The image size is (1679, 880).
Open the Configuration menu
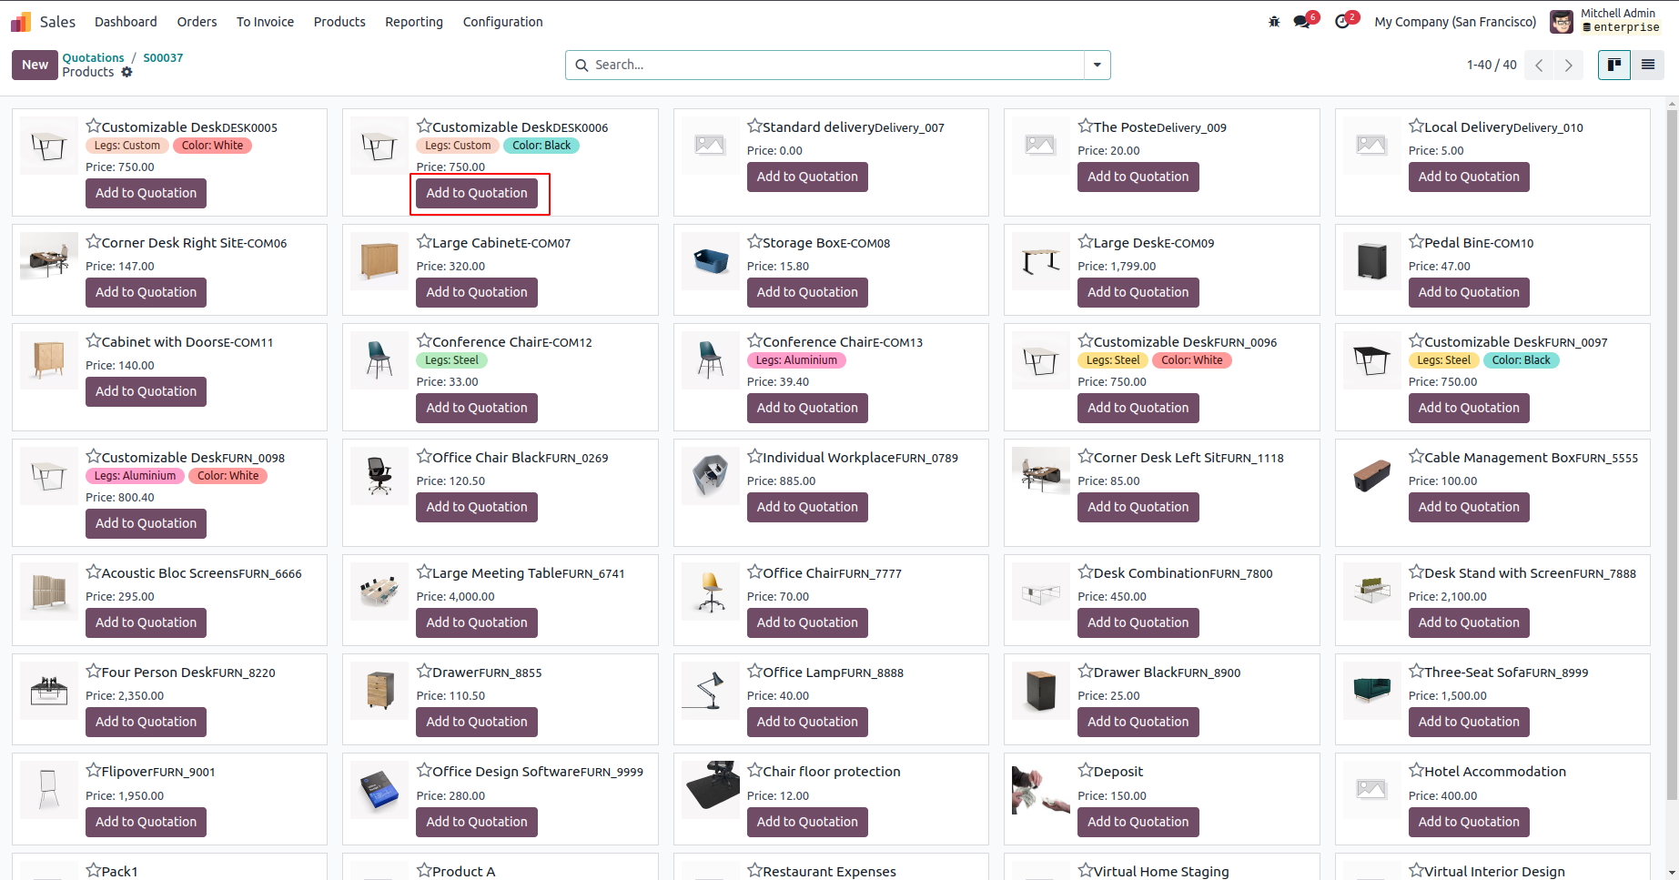coord(502,22)
